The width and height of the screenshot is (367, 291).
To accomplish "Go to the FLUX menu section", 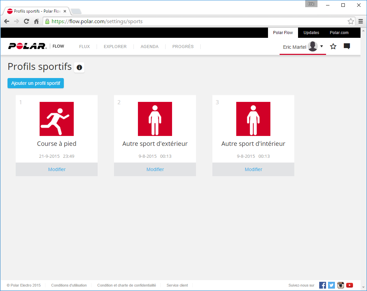I will 84,47.
